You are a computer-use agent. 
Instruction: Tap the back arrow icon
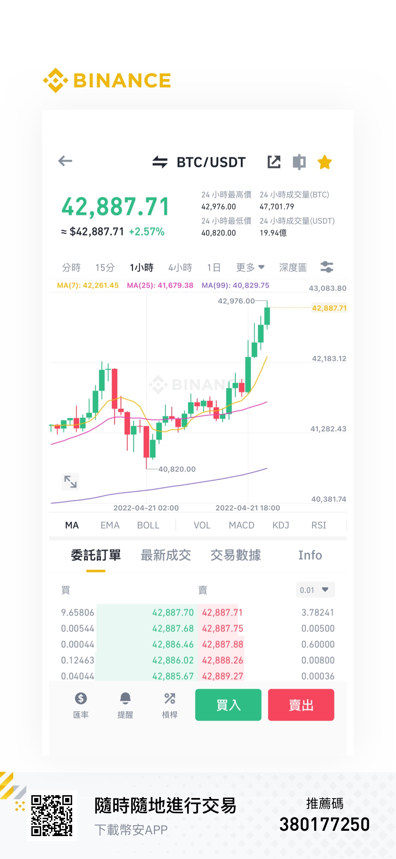[x=65, y=161]
